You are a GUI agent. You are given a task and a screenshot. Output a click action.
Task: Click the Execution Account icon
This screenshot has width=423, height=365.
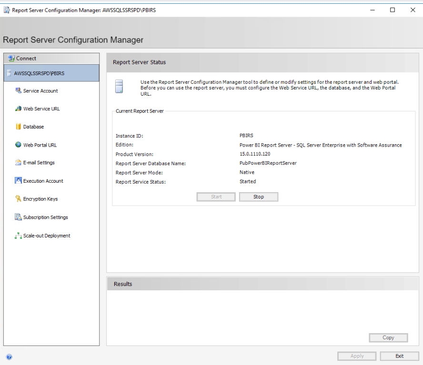pyautogui.click(x=18, y=181)
